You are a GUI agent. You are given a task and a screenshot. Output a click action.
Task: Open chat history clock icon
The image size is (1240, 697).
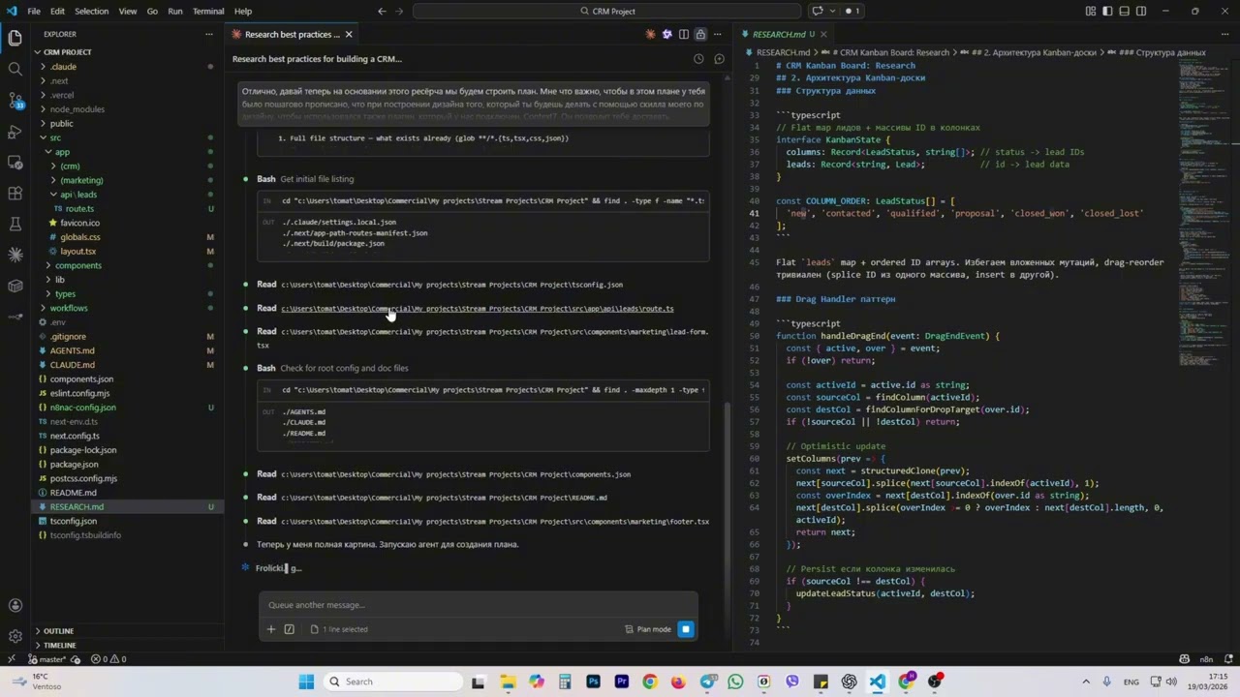pos(698,59)
